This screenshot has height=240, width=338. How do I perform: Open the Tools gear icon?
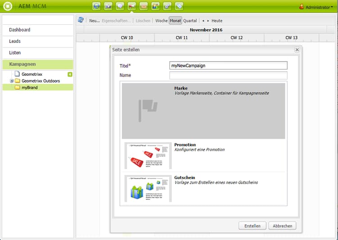tap(167, 6)
